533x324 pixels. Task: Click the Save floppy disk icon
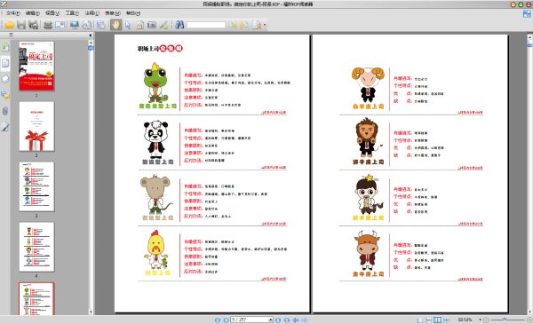coord(21,25)
